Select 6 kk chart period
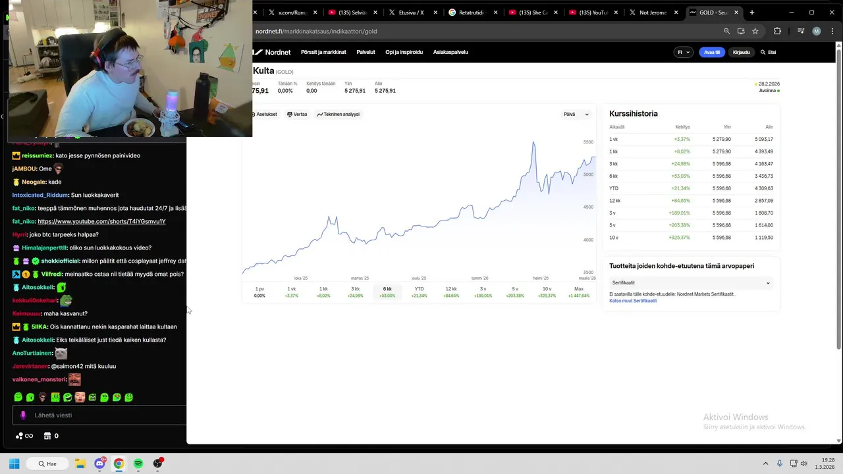The image size is (843, 474). (387, 292)
